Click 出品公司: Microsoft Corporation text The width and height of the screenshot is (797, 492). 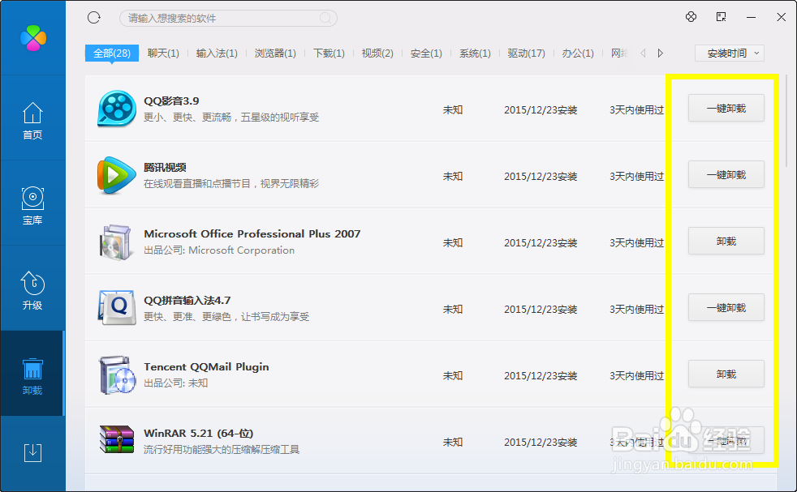pyautogui.click(x=219, y=250)
